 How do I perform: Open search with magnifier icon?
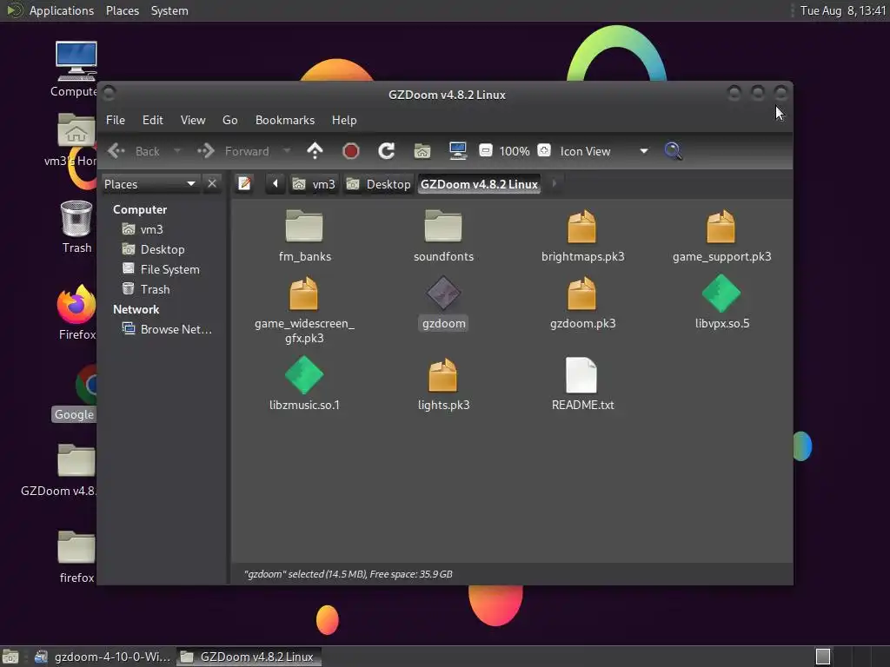click(674, 151)
